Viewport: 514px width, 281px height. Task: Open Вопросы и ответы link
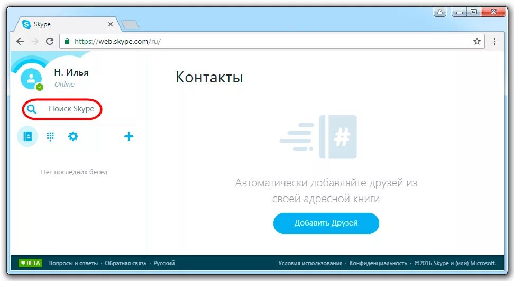(x=74, y=263)
